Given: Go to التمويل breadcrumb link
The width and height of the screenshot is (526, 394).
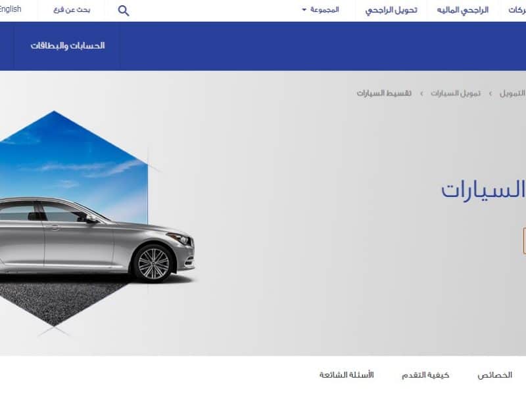Looking at the screenshot, I should coord(513,93).
